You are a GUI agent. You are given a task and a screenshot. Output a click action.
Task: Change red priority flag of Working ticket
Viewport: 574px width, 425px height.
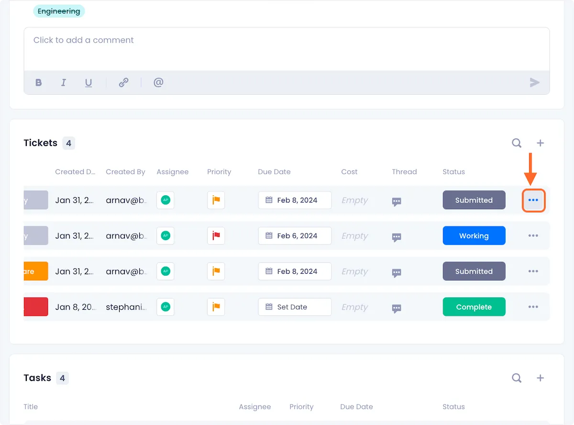pos(216,235)
